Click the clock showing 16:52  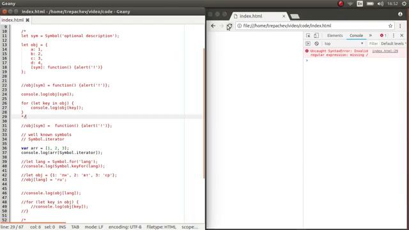[392, 4]
